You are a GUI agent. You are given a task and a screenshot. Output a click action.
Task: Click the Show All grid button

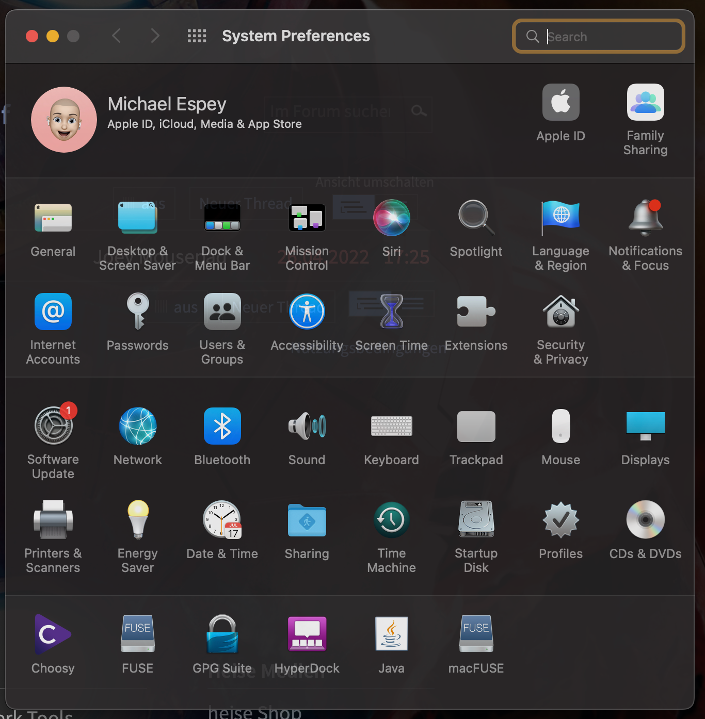(x=197, y=36)
